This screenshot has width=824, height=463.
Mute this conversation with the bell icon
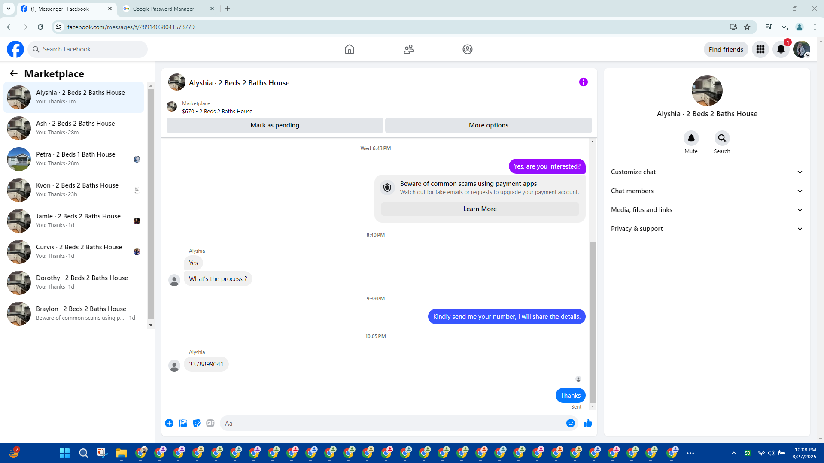(691, 138)
